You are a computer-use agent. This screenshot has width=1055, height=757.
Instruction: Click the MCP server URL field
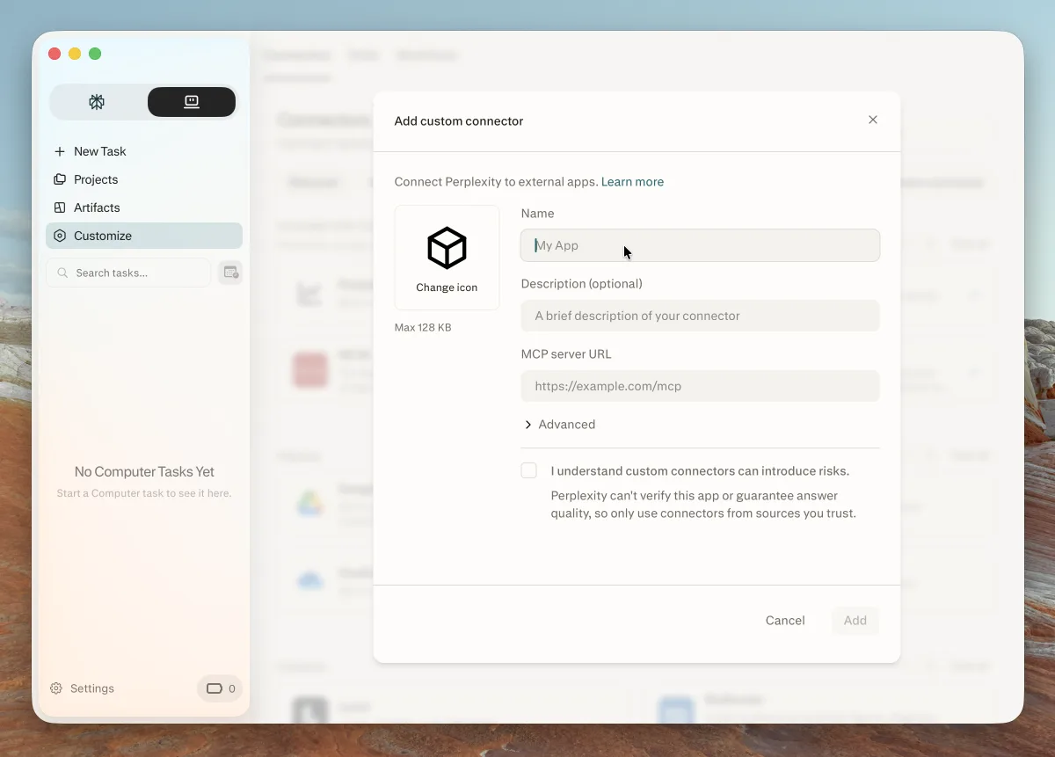700,386
